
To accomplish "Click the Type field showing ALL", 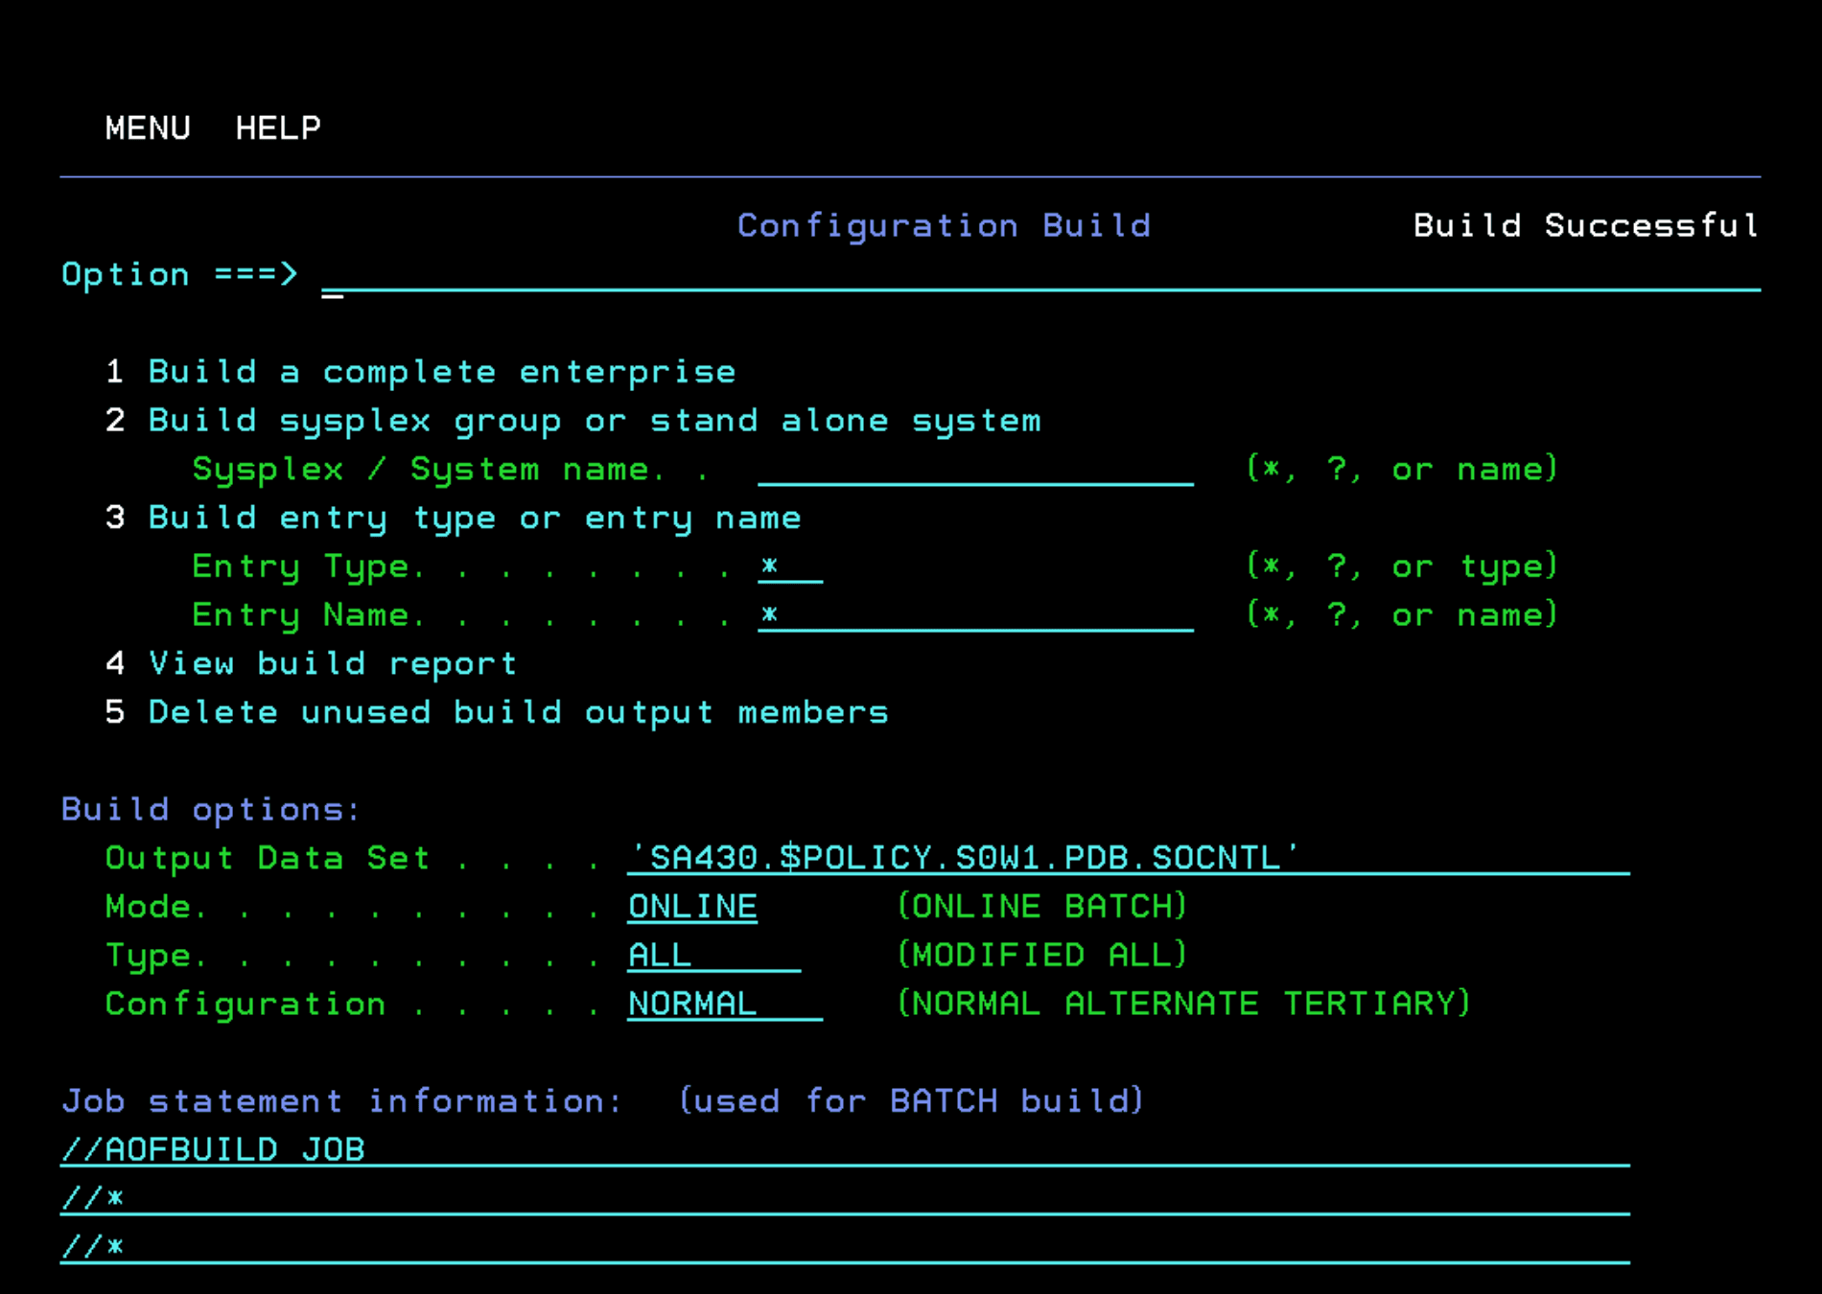I will point(713,956).
